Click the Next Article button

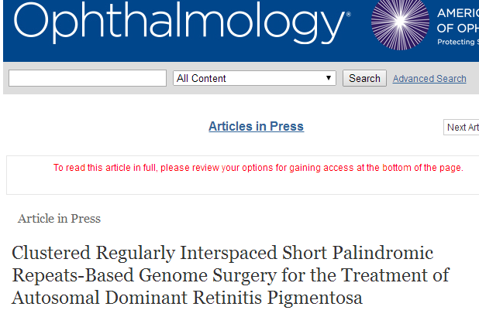click(461, 127)
